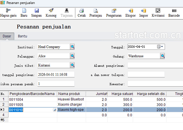Click the Alamat pengiriman field
This screenshot has height=130, width=183.
[x=155, y=65]
